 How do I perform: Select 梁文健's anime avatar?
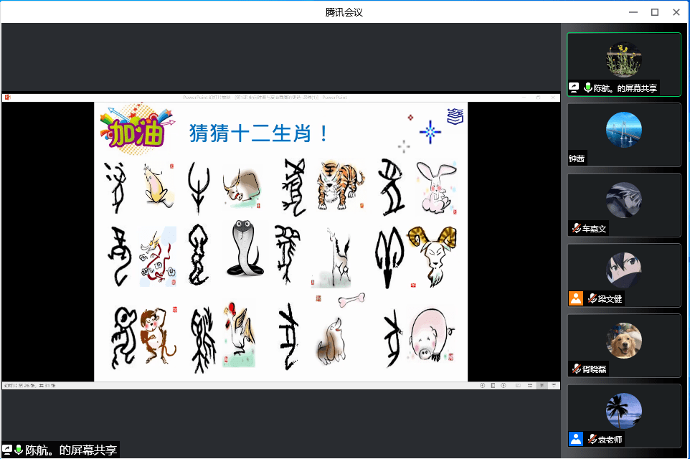coord(623,270)
